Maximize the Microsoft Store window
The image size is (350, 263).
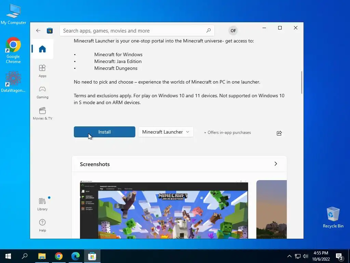tap(280, 28)
